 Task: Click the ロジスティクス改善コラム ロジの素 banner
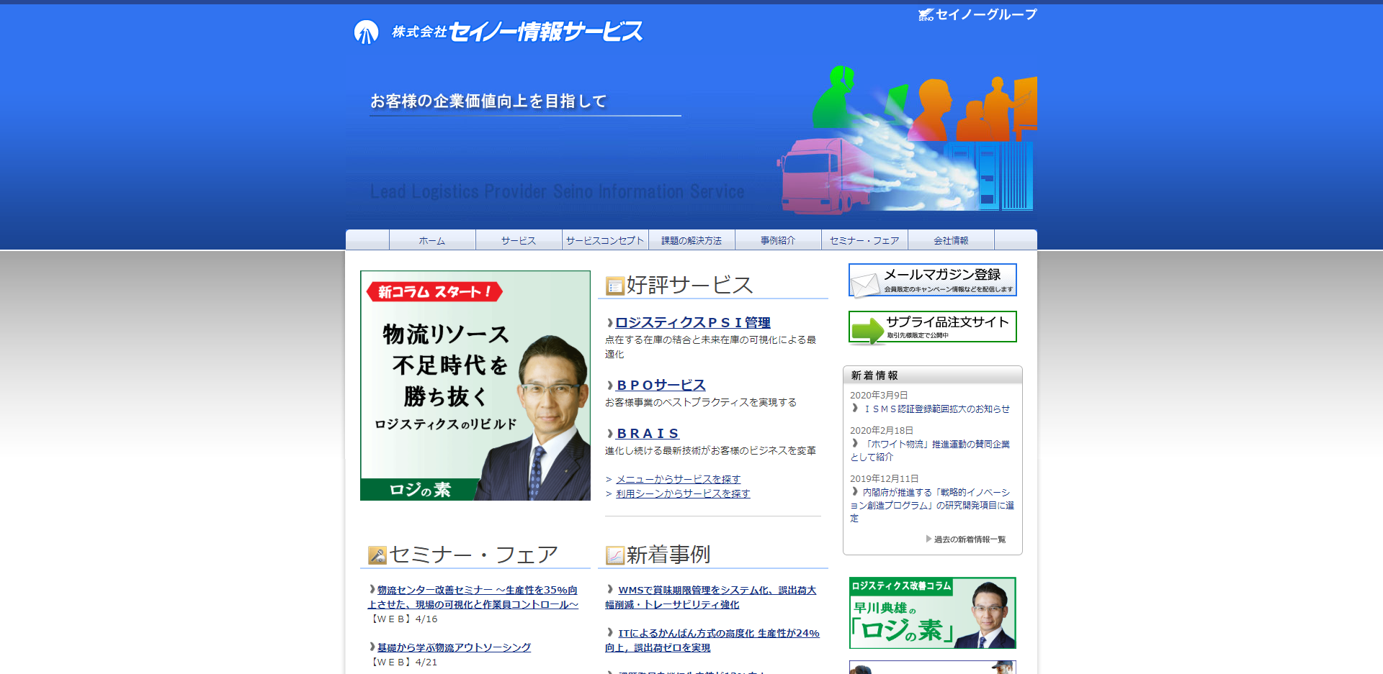pos(933,613)
